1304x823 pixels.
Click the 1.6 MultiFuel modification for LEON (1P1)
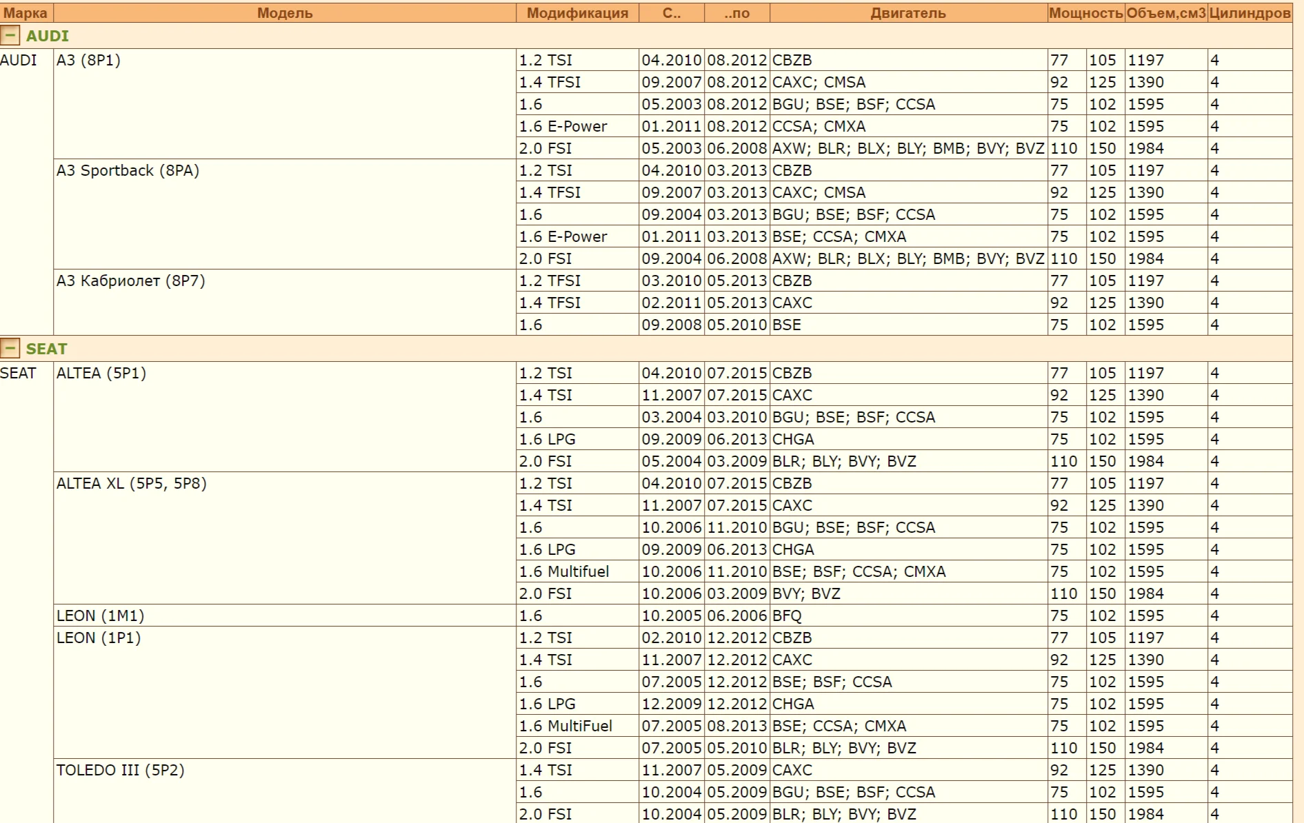coord(577,726)
